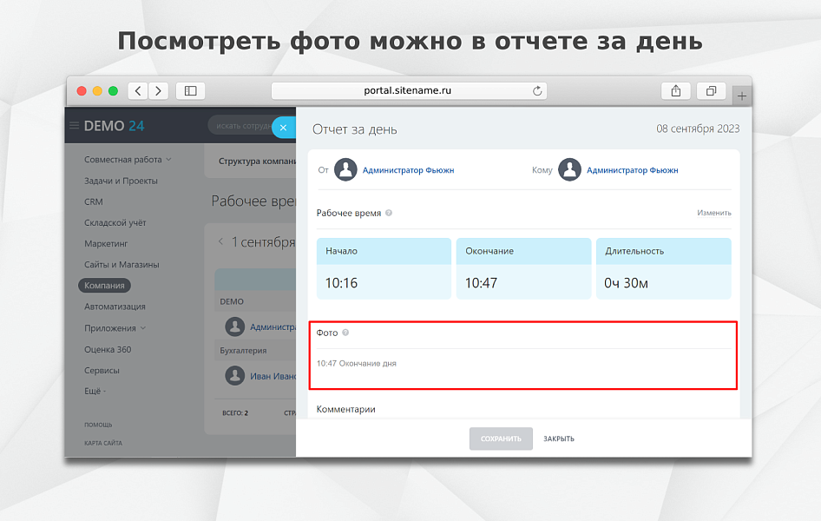
Task: Click the Иван Иванов avatar in the list
Action: pos(234,375)
